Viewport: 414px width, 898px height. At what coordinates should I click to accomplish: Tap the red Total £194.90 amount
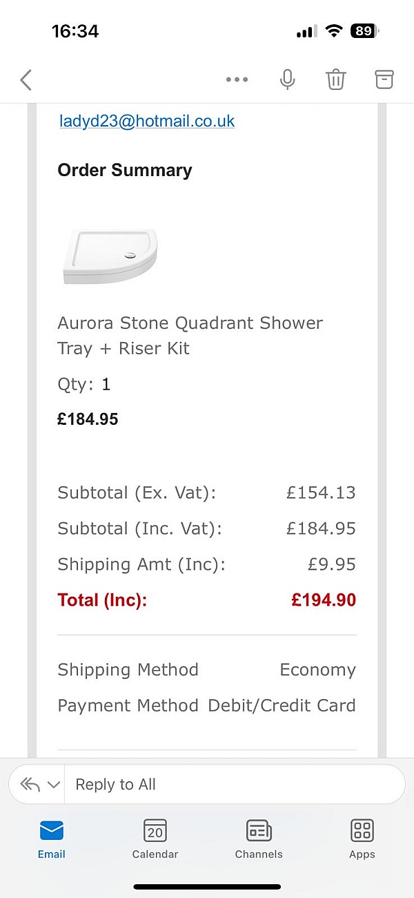point(324,600)
